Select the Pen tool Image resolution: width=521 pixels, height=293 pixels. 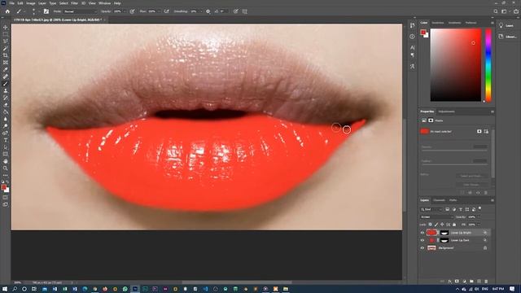(6, 133)
